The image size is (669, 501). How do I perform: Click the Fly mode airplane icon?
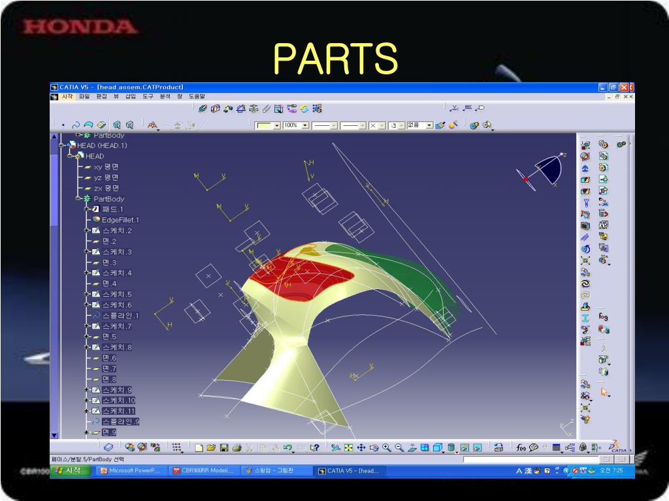pyautogui.click(x=336, y=448)
